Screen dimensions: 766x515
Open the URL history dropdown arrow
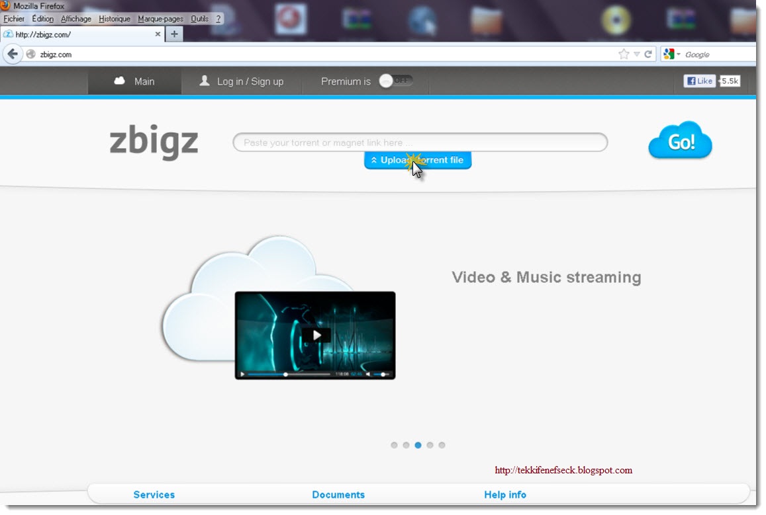tap(636, 54)
